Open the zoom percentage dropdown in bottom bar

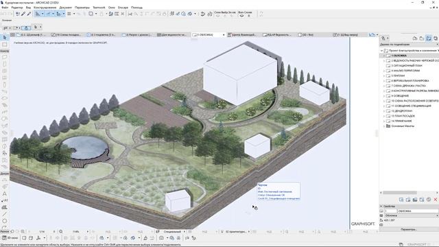tap(88, 232)
